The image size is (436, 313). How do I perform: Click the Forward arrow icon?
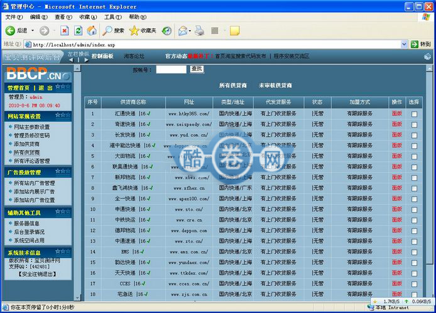click(x=44, y=31)
